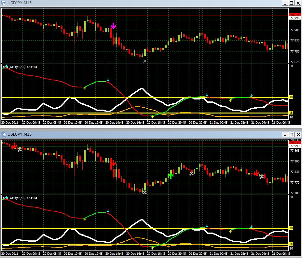Screen dimensions: 302x258
Task: Click the rightmost gray X in bottom price chart
Action: point(262,177)
